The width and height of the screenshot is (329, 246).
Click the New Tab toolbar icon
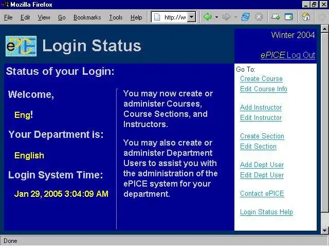[276, 17]
